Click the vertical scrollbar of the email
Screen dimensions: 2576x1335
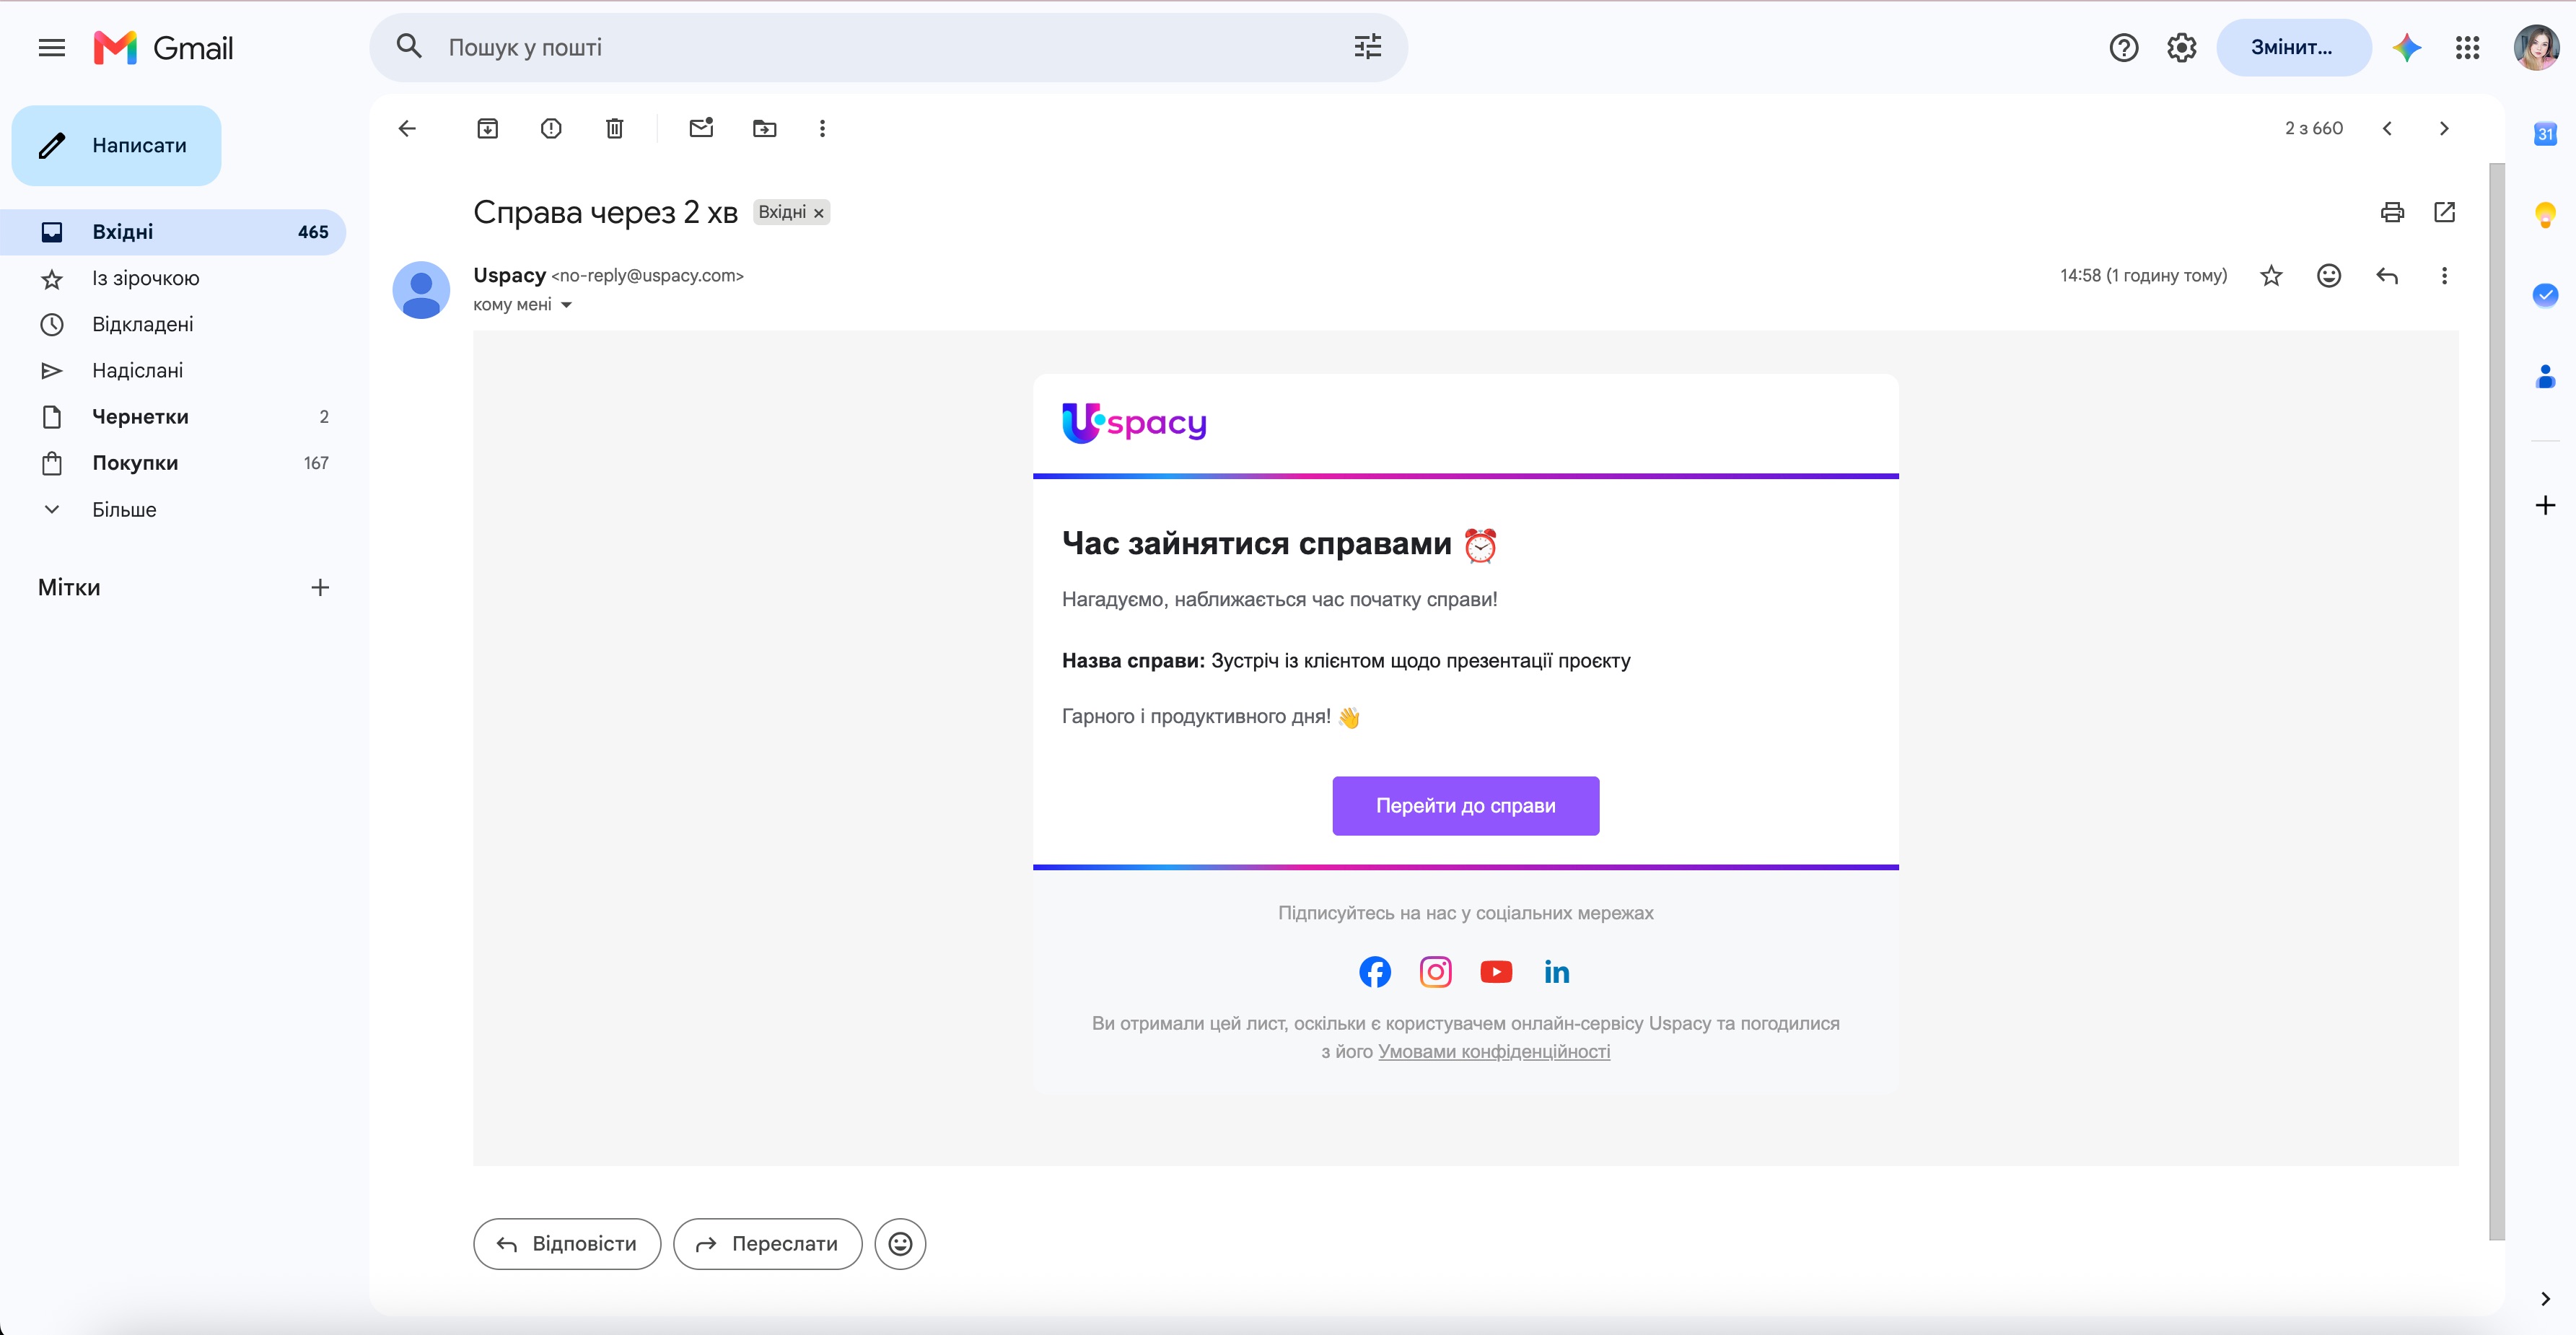[x=2497, y=700]
